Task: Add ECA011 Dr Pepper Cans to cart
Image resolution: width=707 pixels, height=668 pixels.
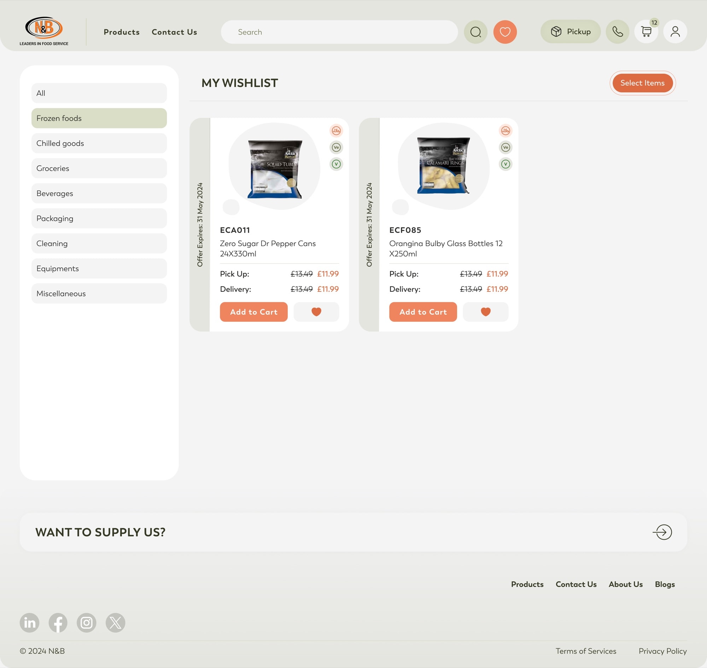Action: (x=254, y=312)
